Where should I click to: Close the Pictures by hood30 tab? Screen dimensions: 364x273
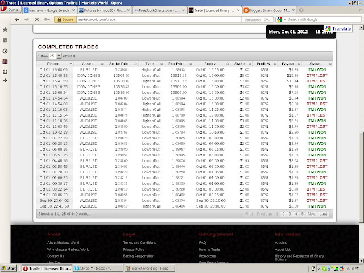pyautogui.click(x=129, y=10)
